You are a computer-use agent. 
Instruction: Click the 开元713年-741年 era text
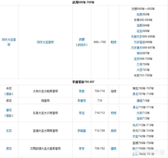pyautogui.click(x=143, y=131)
